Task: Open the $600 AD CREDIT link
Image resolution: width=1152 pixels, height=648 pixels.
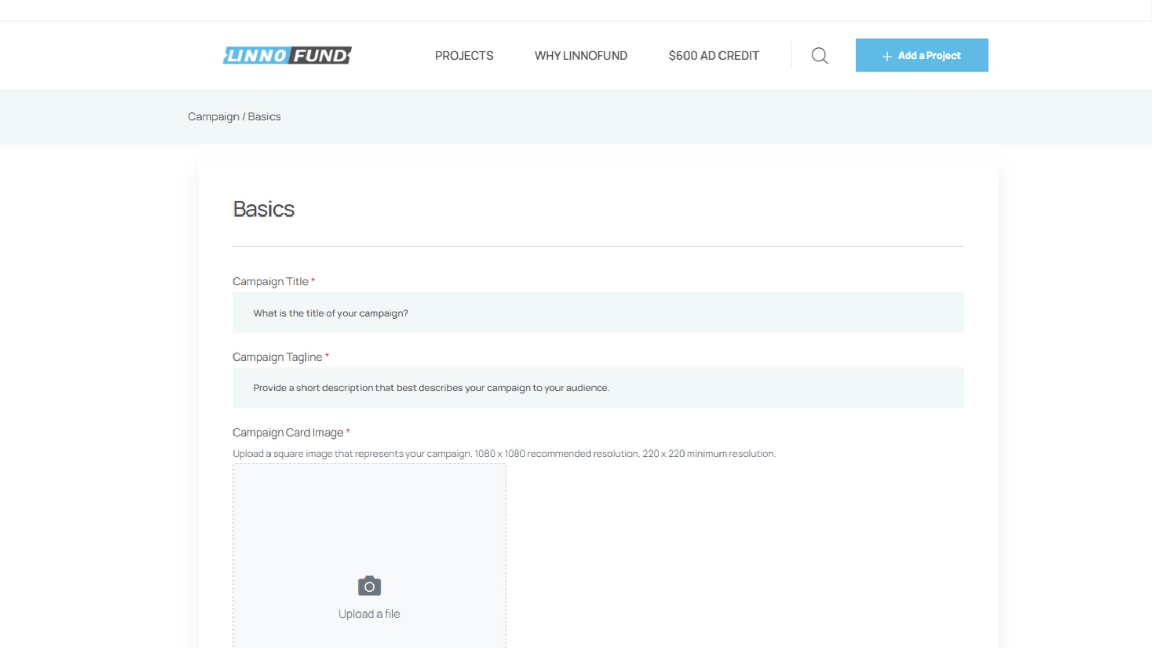Action: click(713, 56)
